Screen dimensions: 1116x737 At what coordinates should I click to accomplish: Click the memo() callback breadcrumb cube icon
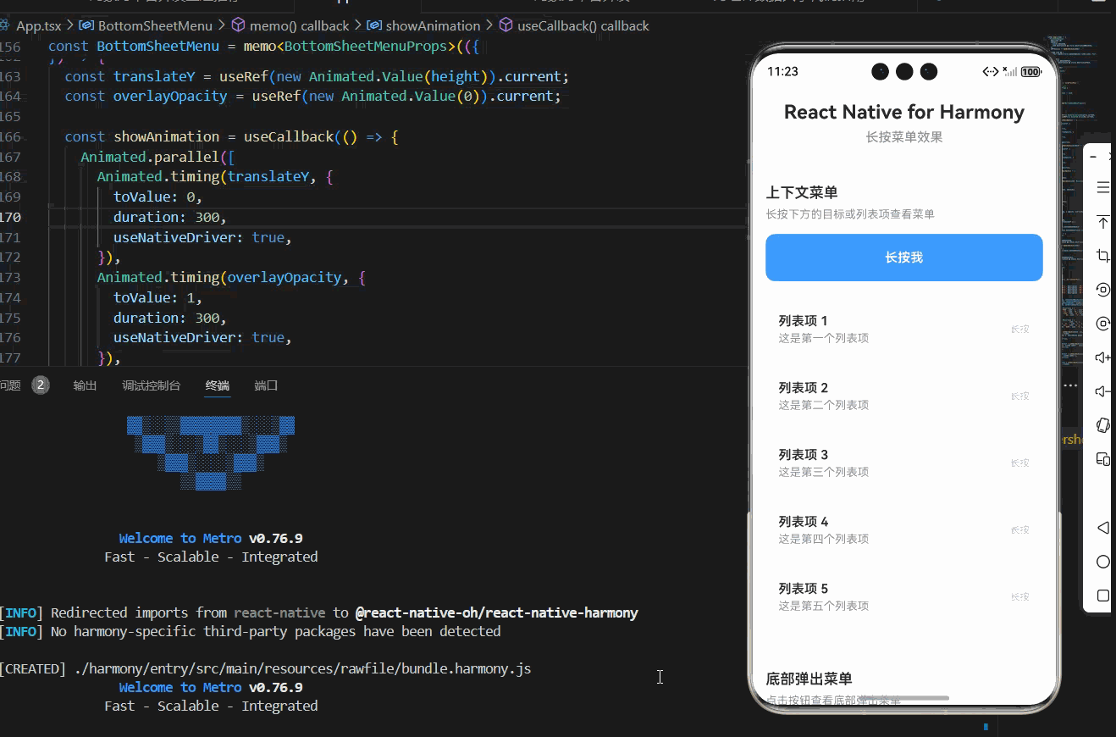(238, 25)
